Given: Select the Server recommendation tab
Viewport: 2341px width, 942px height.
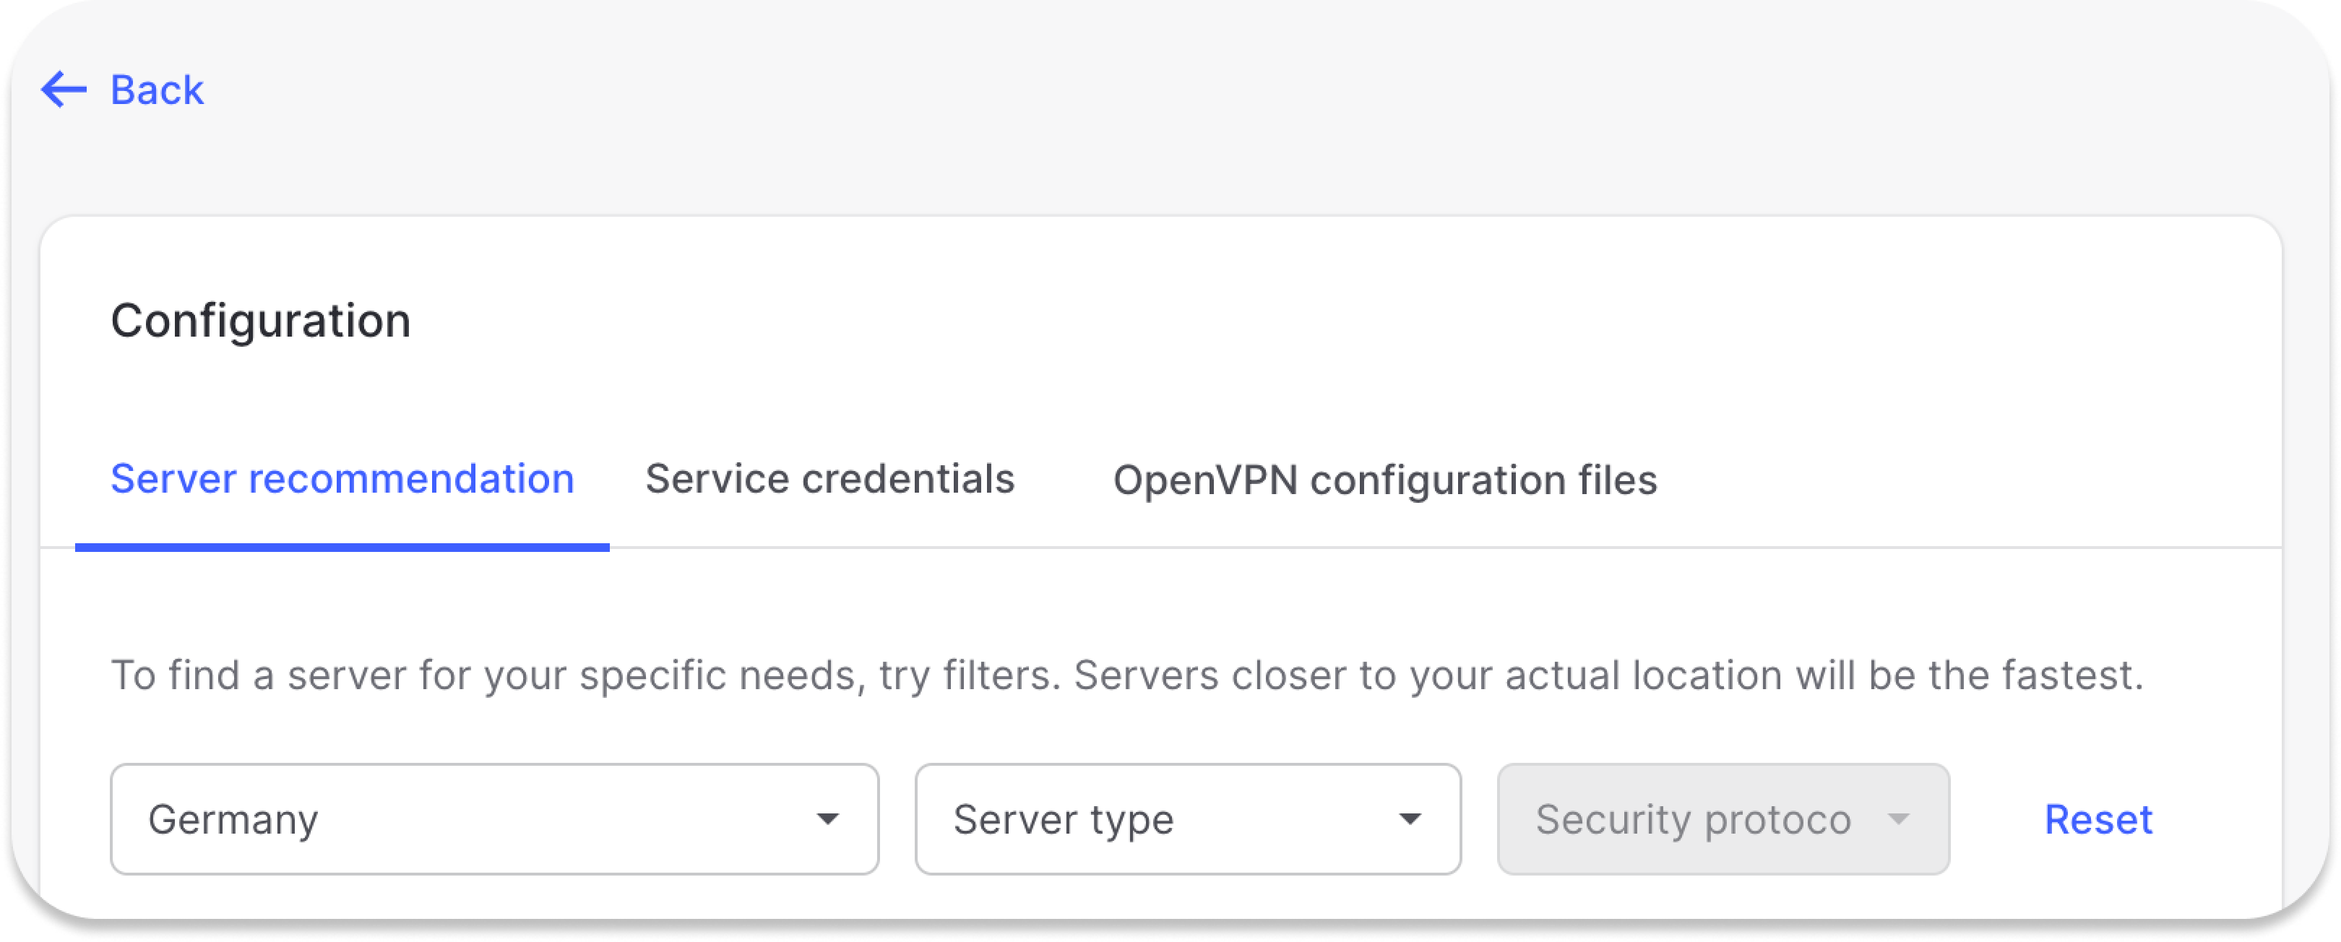Looking at the screenshot, I should (342, 479).
